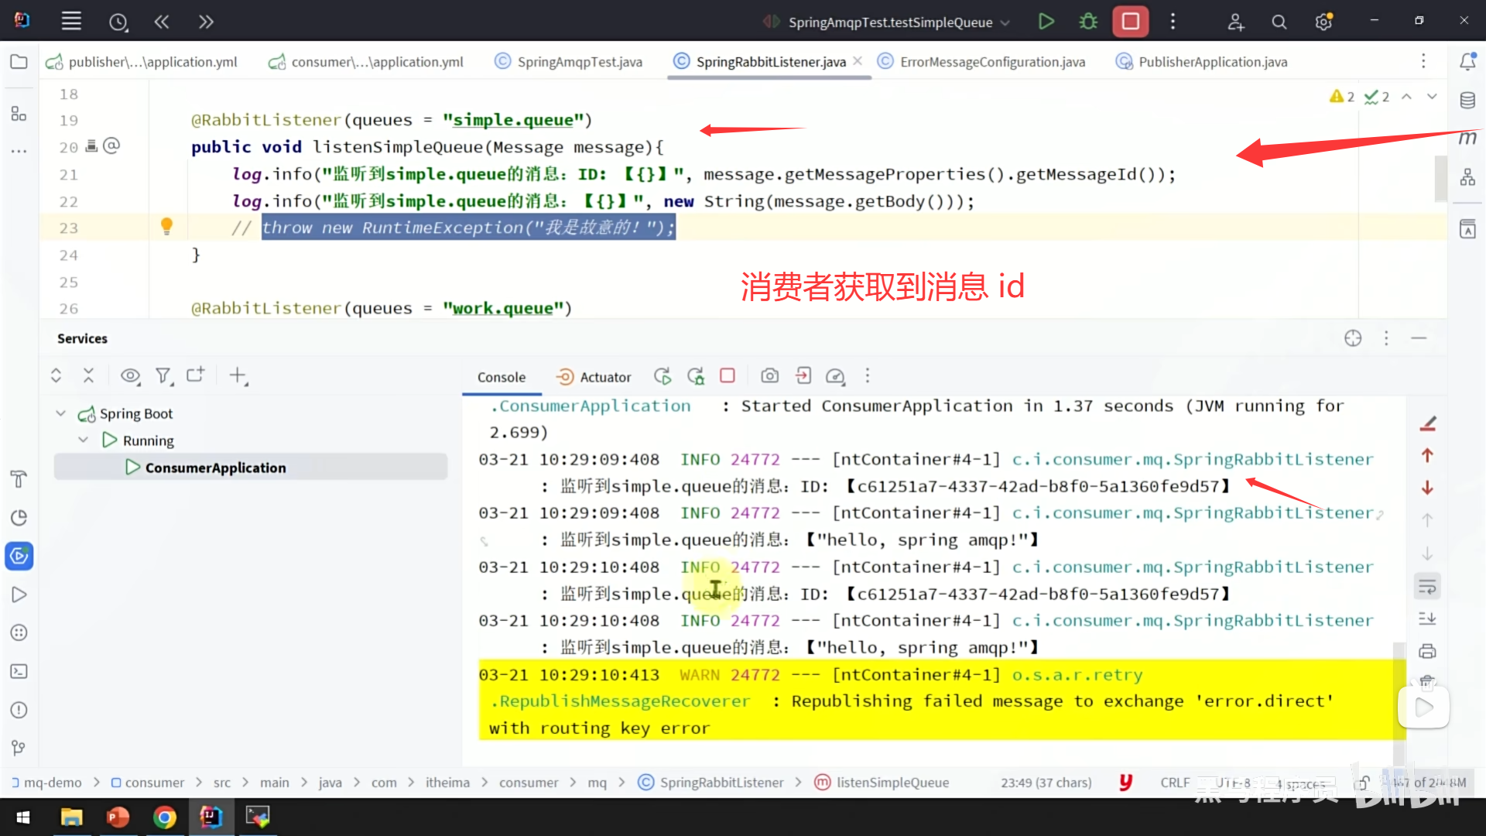
Task: Stop the running test with red square
Action: 1130,22
